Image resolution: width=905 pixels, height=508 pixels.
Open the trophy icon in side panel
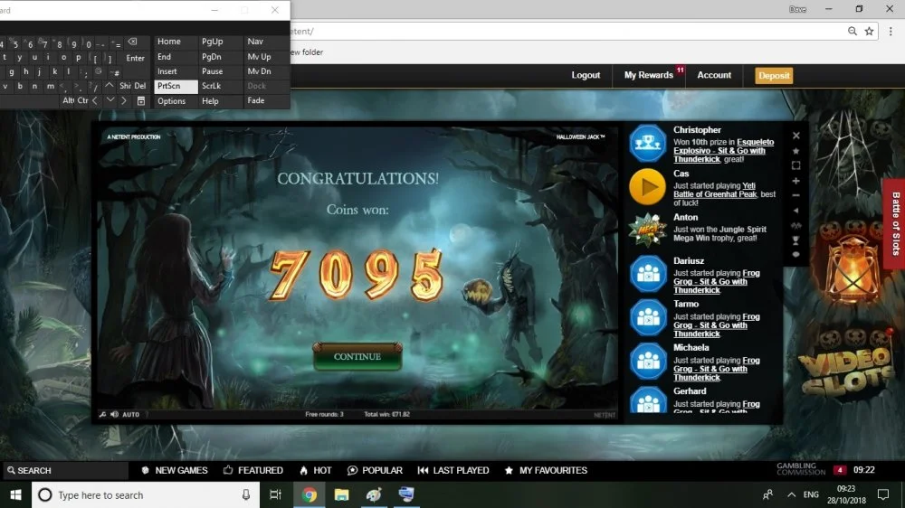795,240
